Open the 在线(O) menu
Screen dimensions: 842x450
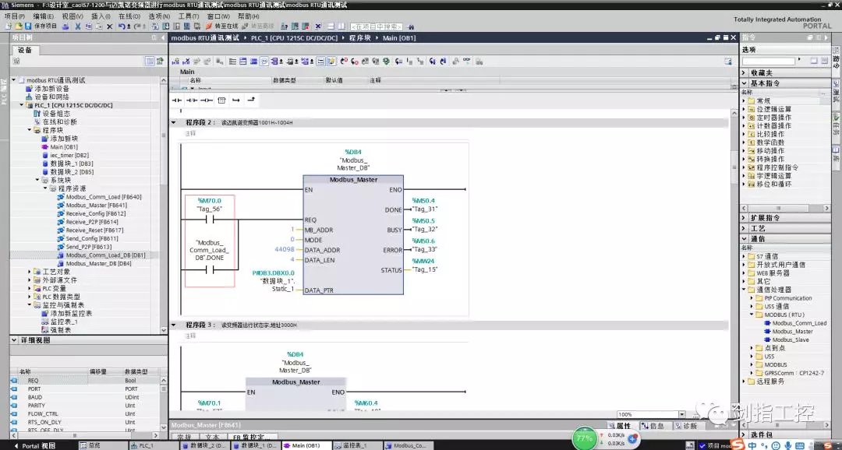129,16
